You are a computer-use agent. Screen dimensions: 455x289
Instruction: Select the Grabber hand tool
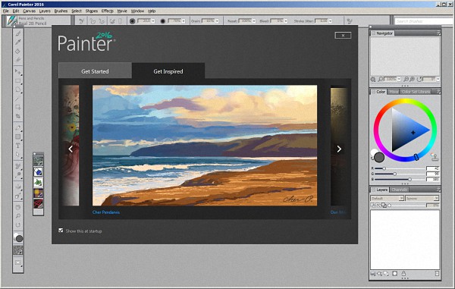pyautogui.click(x=18, y=208)
